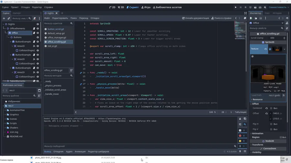
Task: Hide the first CollisionShape2D node
Action: coord(38,51)
